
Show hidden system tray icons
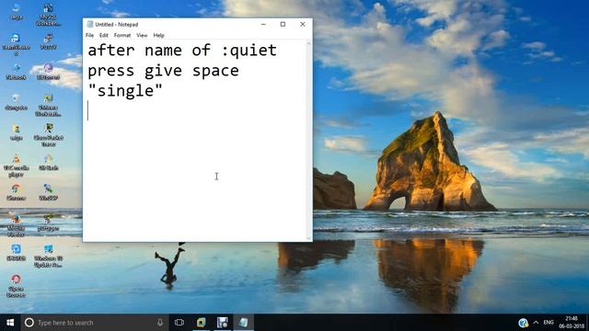536,323
